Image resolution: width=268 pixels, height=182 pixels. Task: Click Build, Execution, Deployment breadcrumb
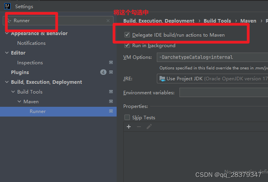pos(159,21)
